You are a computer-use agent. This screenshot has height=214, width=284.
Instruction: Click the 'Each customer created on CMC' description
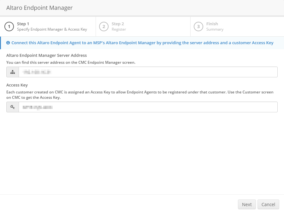[x=140, y=95]
